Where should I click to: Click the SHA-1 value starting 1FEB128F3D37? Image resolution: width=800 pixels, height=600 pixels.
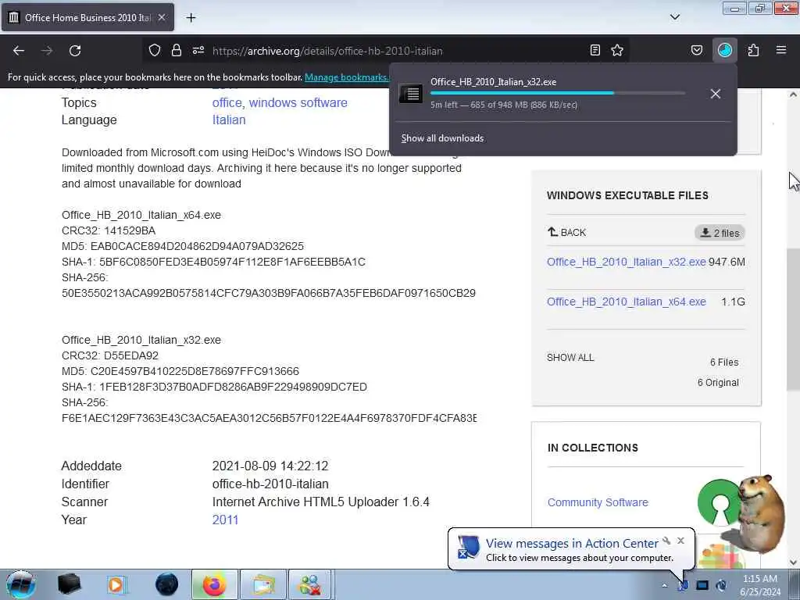233,387
